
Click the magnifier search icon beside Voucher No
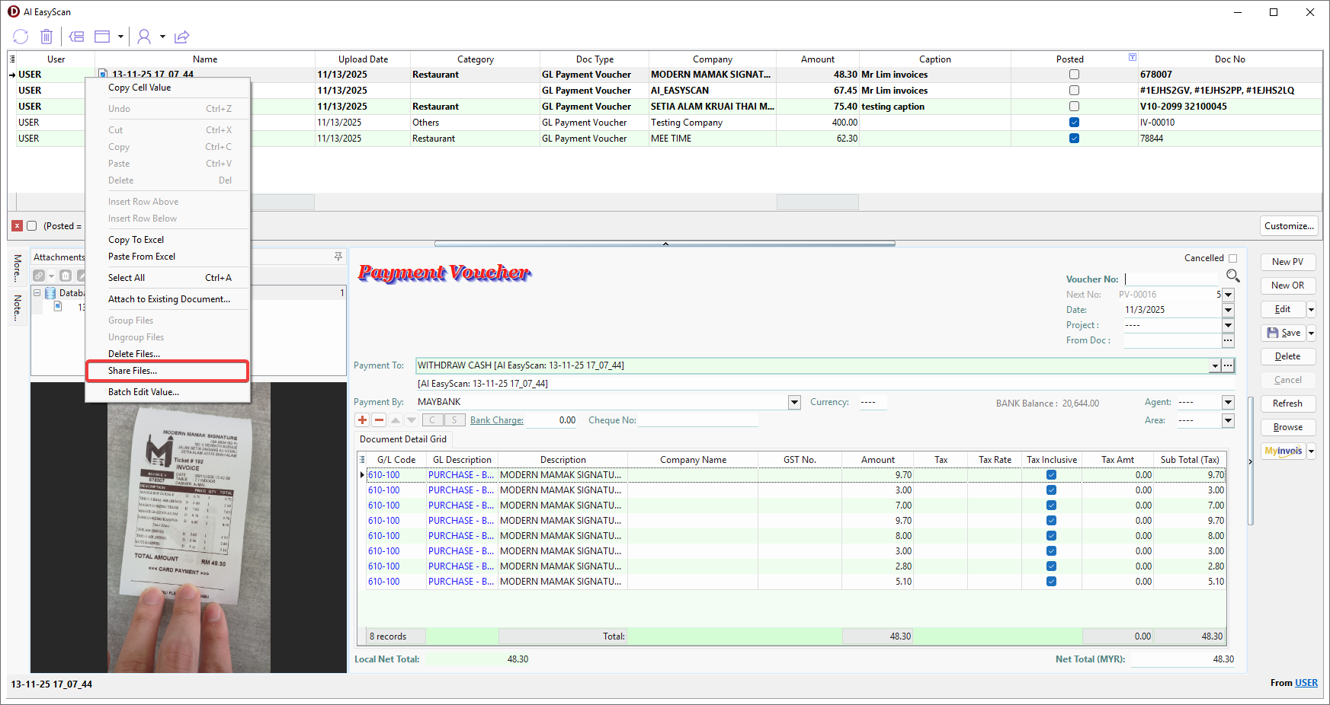(x=1232, y=276)
